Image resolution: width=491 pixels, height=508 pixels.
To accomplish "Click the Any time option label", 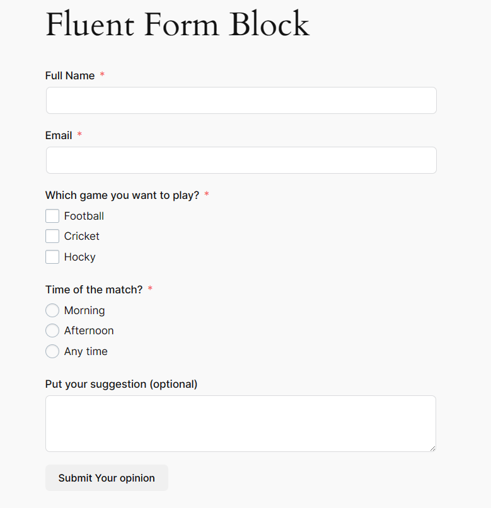I will (x=86, y=351).
